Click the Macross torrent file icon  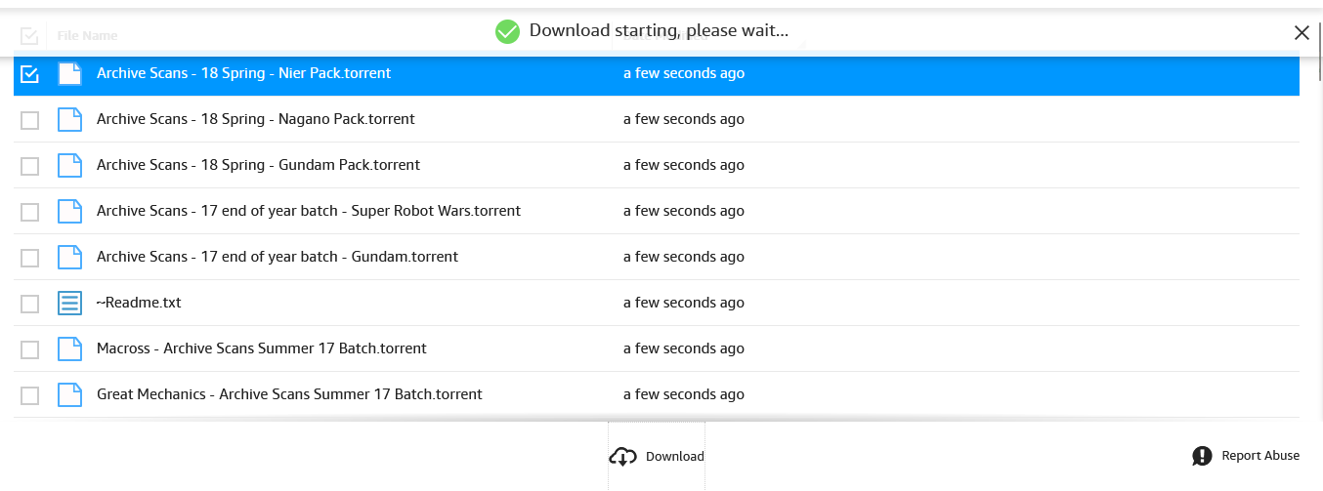click(x=69, y=348)
